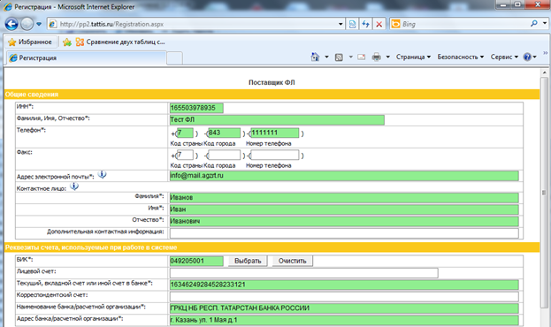Click the empty Корреспондентский счет field
The image size is (551, 327).
[344, 296]
